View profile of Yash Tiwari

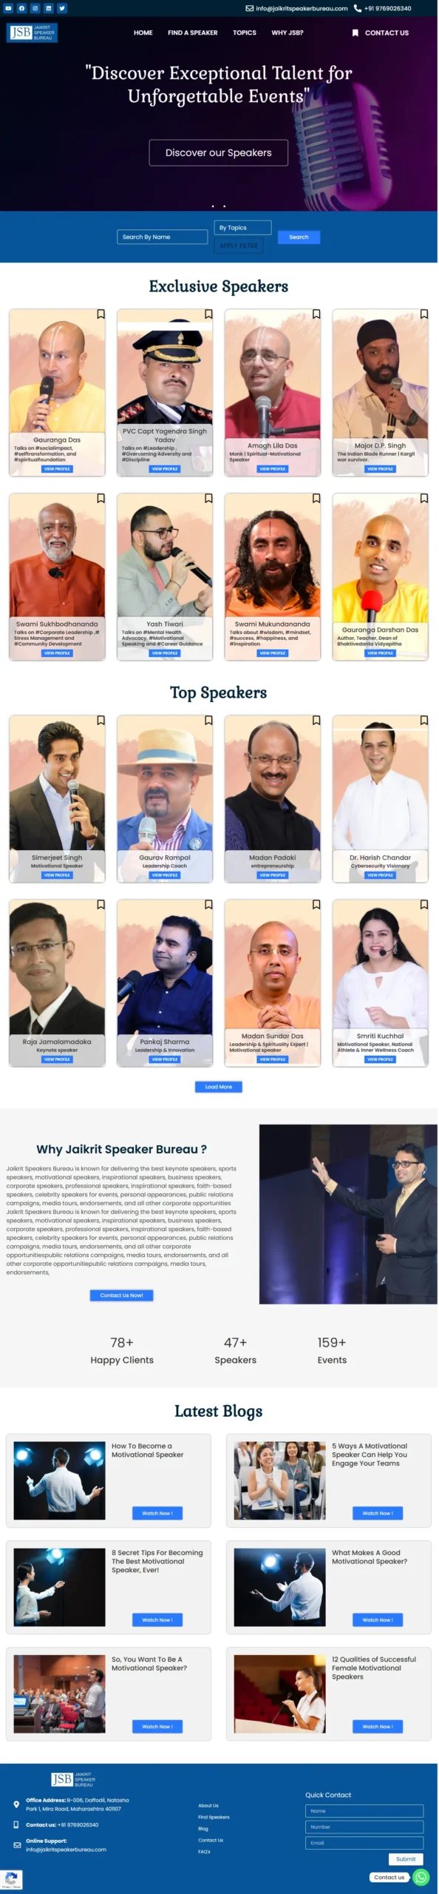pyautogui.click(x=165, y=653)
